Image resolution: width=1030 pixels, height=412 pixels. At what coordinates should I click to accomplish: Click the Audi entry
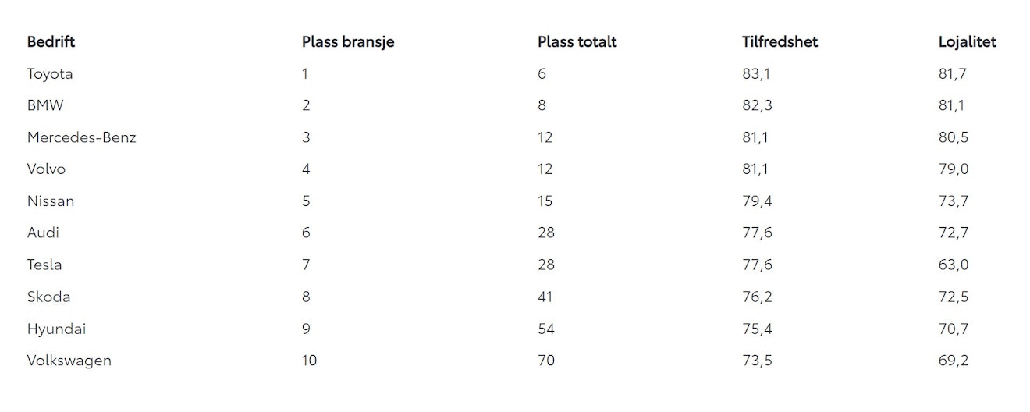tap(43, 233)
